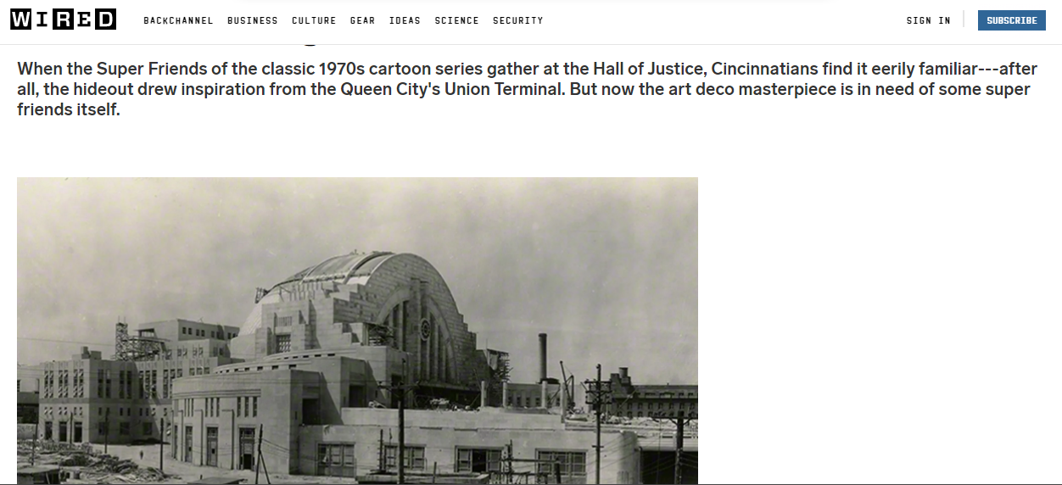The height and width of the screenshot is (485, 1062).
Task: Switch to the Science section
Action: pyautogui.click(x=456, y=20)
